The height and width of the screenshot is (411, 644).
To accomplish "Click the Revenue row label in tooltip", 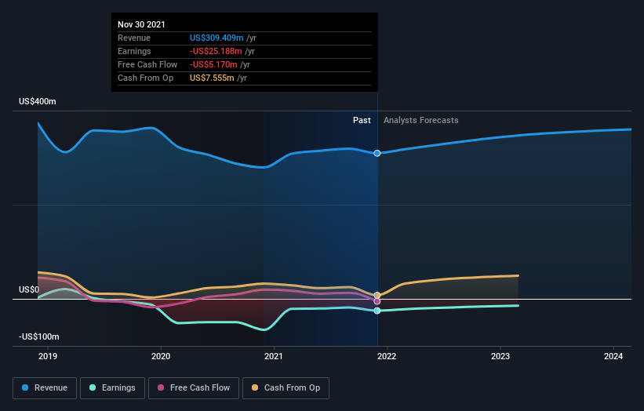I will 134,38.
